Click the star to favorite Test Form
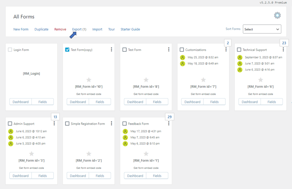The width and height of the screenshot is (292, 189). click(x=146, y=80)
